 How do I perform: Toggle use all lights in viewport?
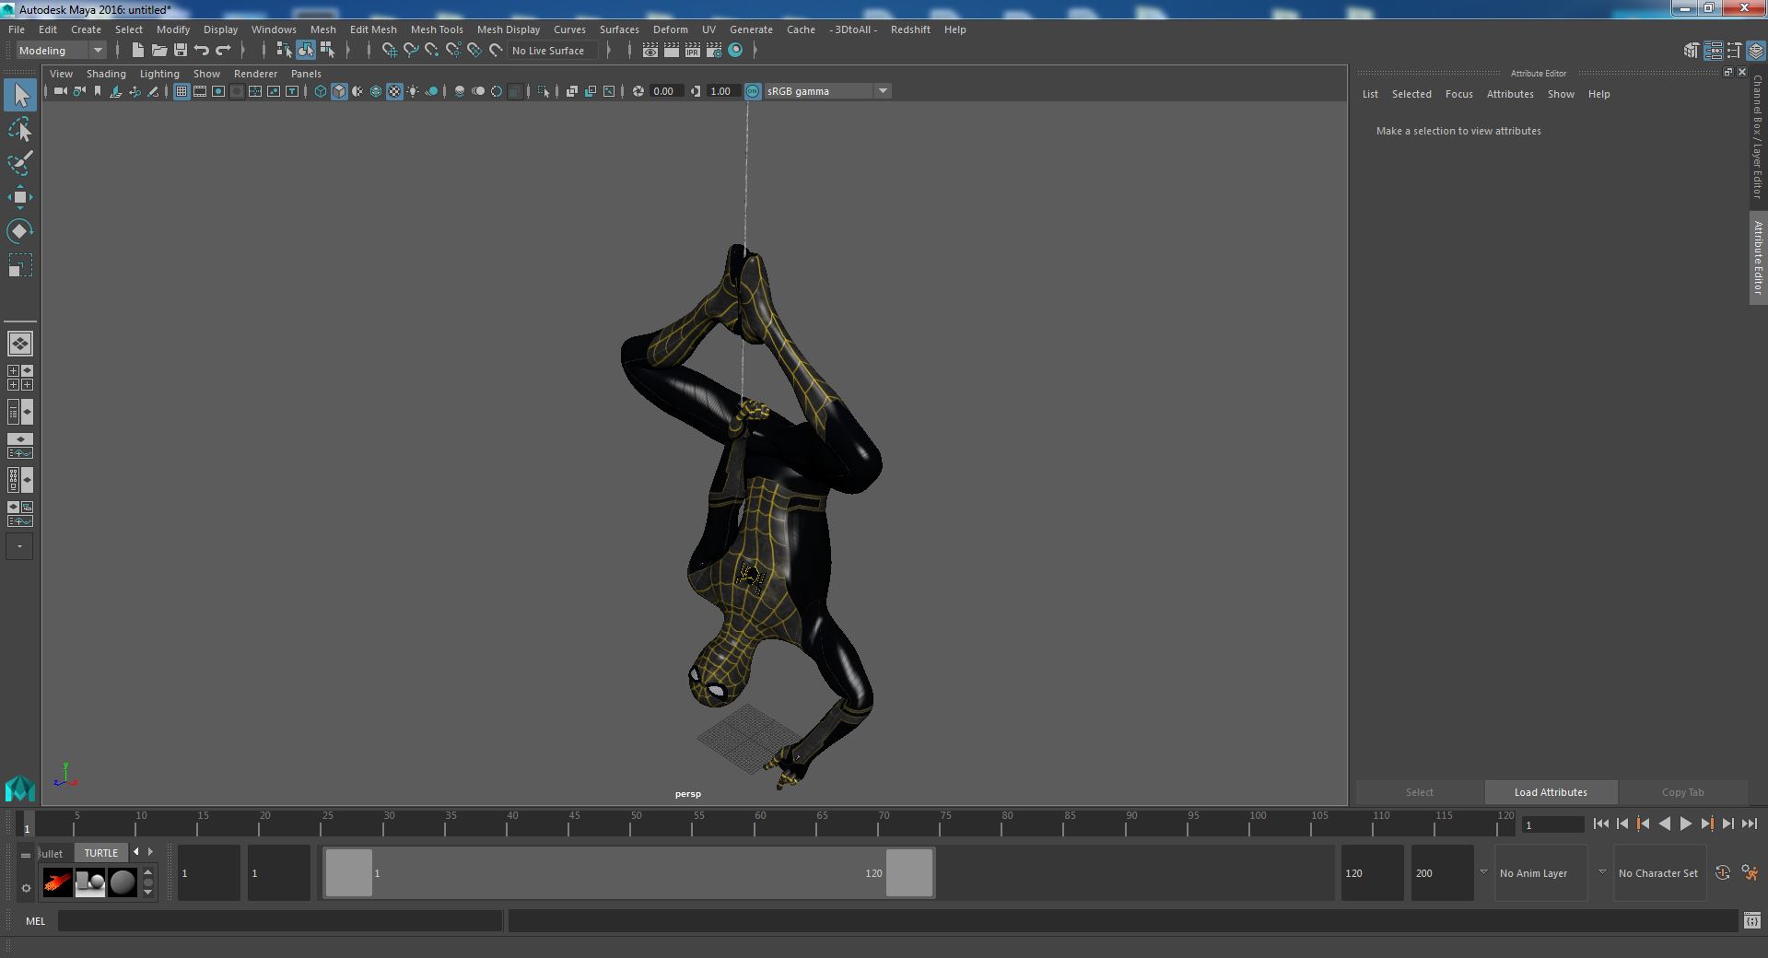point(413,91)
